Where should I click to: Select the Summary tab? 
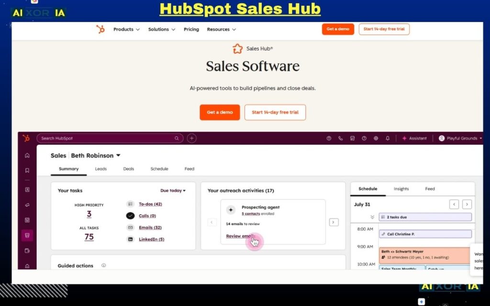click(69, 169)
